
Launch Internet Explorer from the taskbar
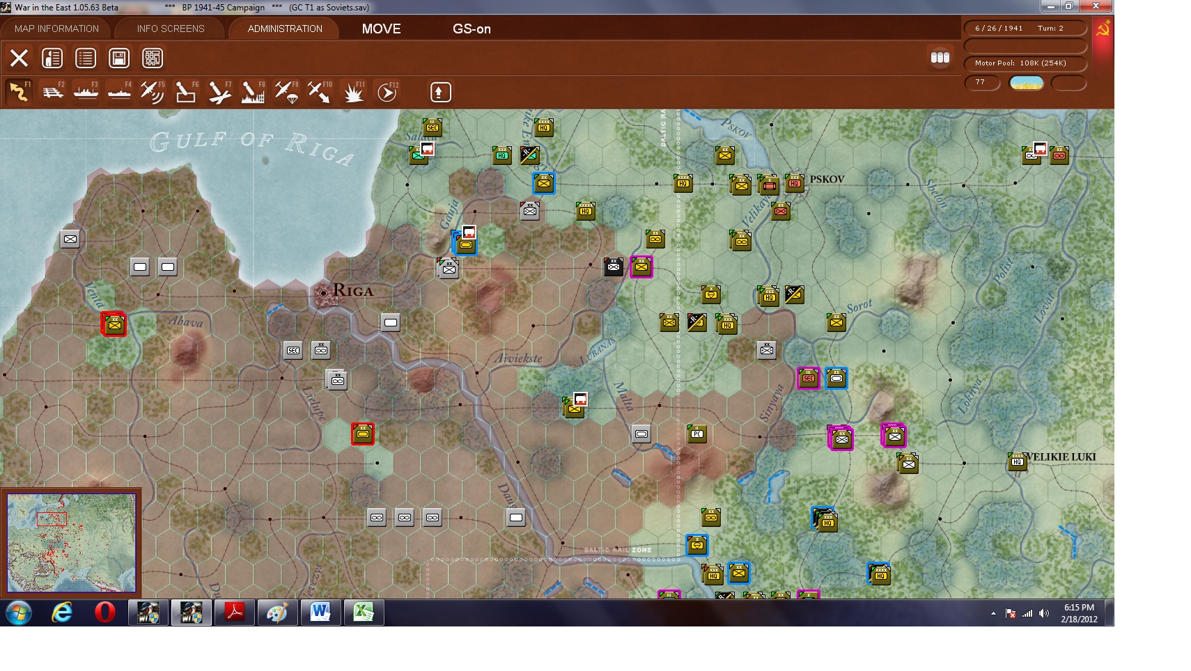coord(62,613)
